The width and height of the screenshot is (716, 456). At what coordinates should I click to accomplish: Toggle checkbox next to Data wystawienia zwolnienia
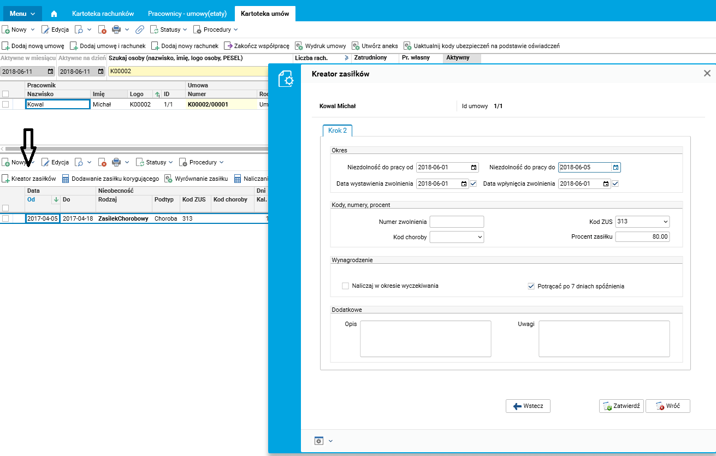pyautogui.click(x=474, y=183)
